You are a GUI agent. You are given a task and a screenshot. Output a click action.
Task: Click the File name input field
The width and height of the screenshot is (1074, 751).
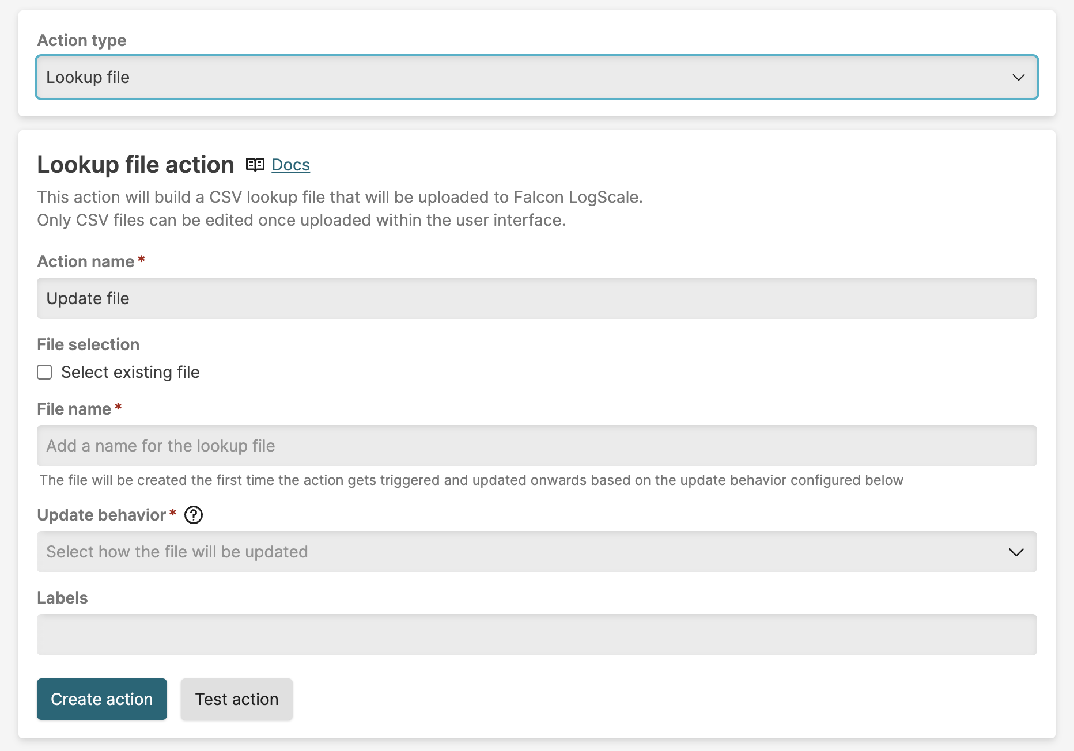pos(536,446)
